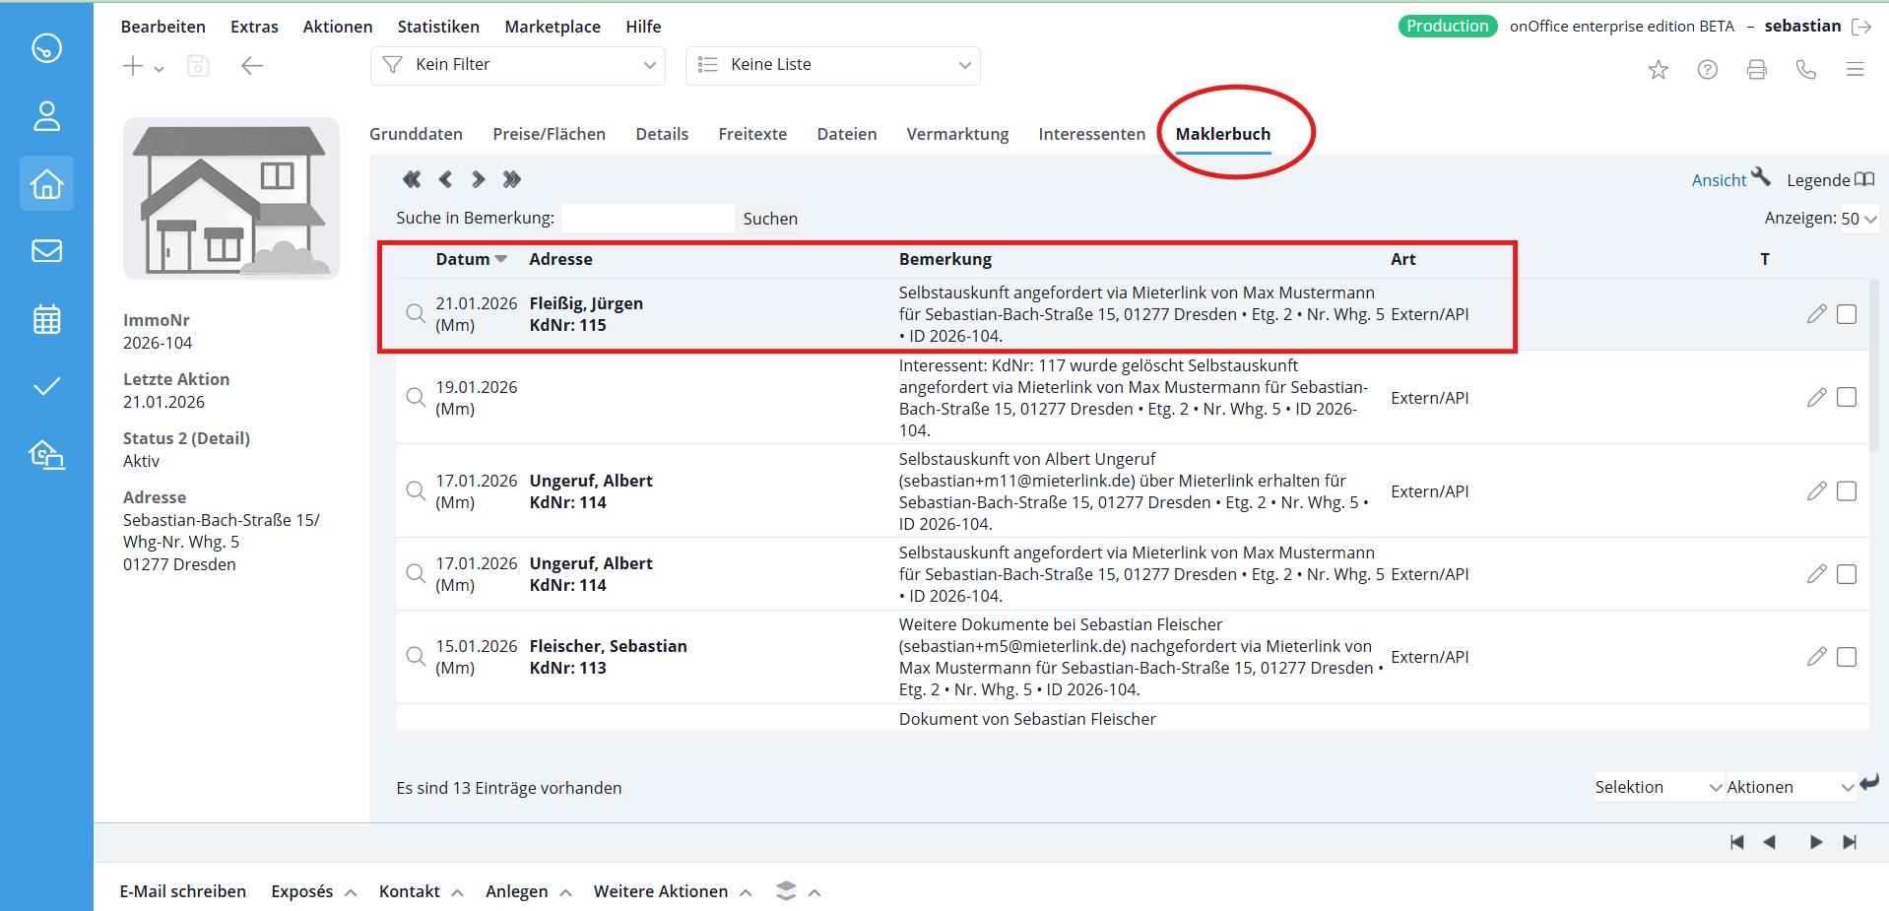Image resolution: width=1889 pixels, height=911 pixels.
Task: Click the Suchen button
Action: pyautogui.click(x=770, y=219)
